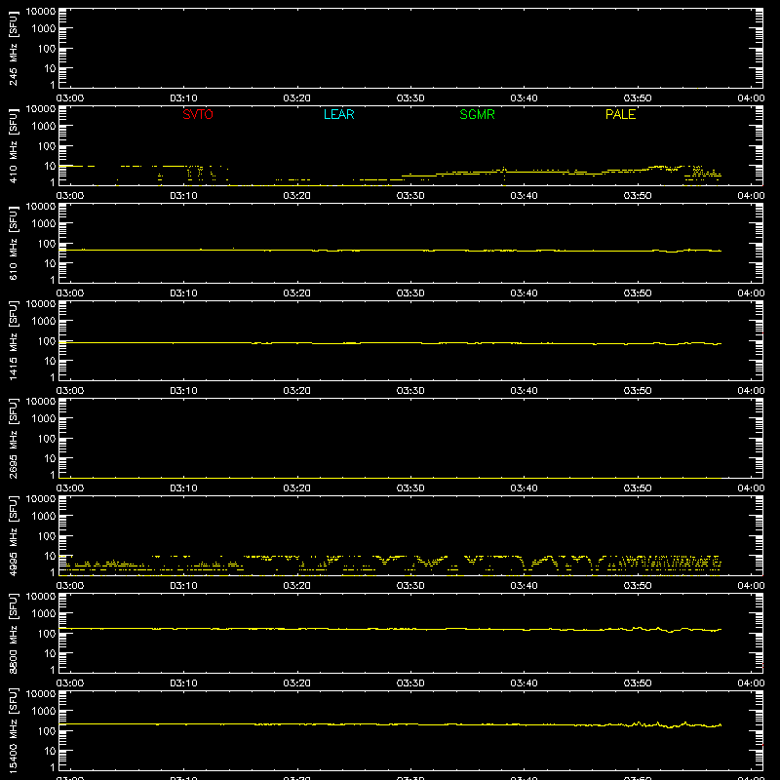This screenshot has height=780, width=780.
Task: Click the 1000 y-tick of 610 MHz panel
Action: coord(44,224)
